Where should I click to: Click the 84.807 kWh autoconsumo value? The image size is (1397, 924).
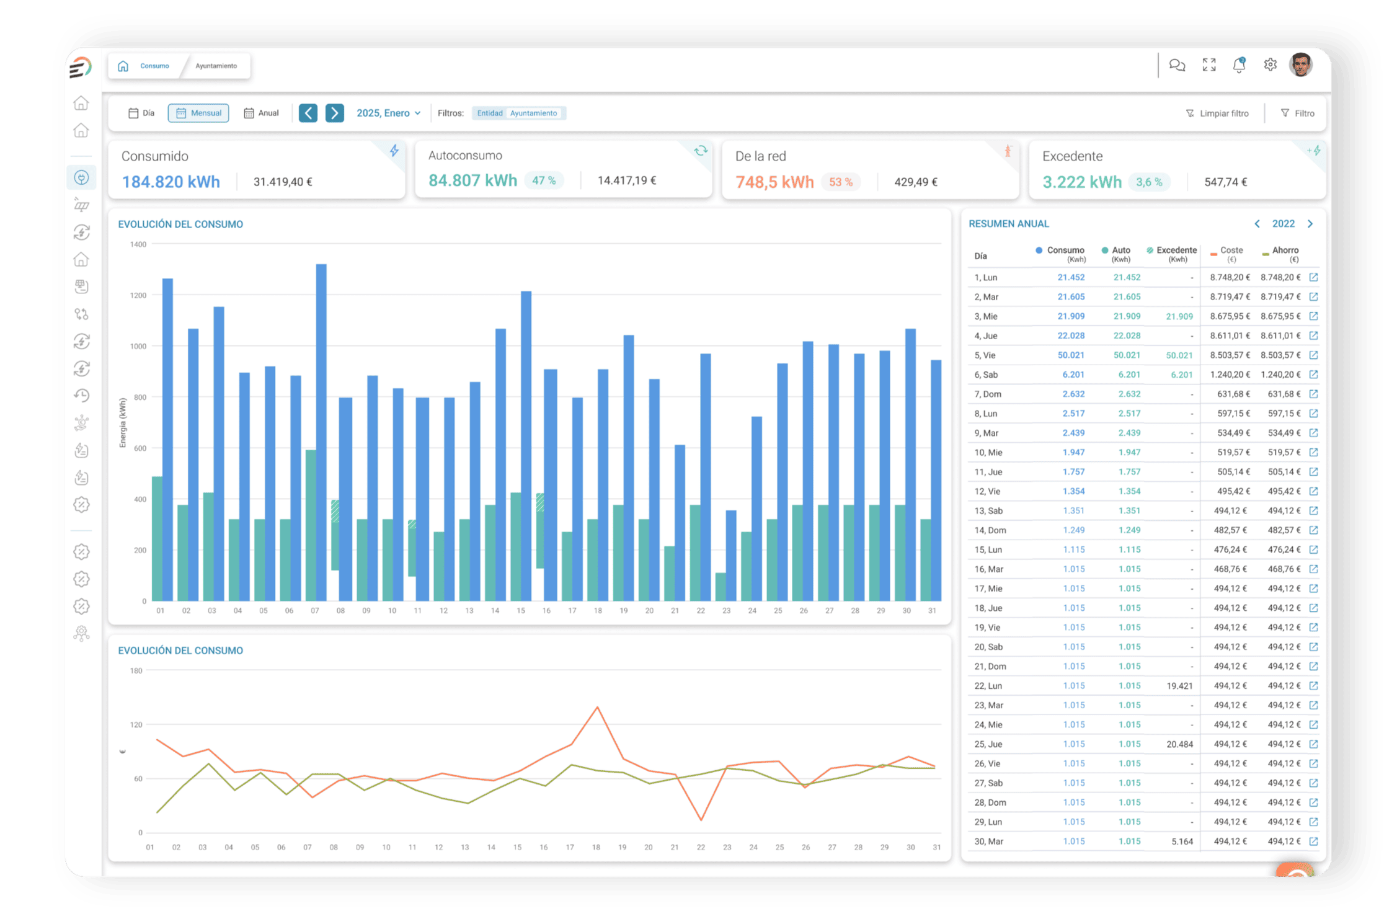472,180
